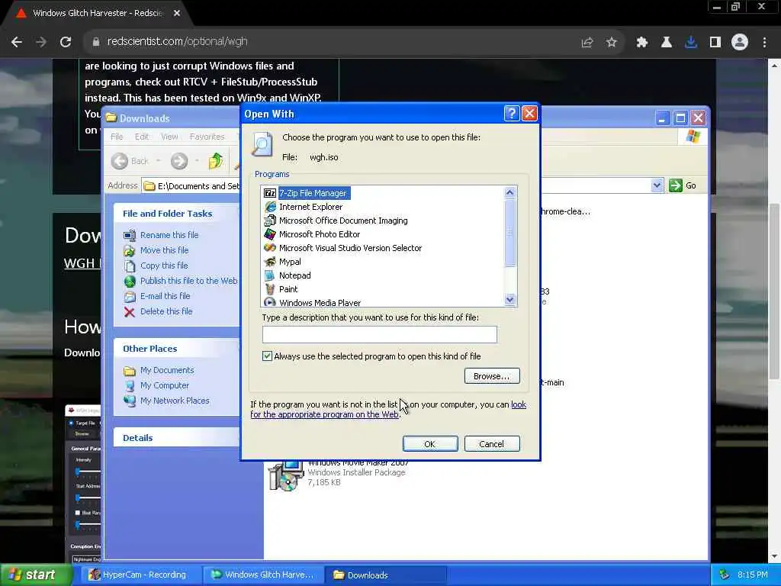Cancel the Open With dialog
781x586 pixels.
click(x=492, y=443)
